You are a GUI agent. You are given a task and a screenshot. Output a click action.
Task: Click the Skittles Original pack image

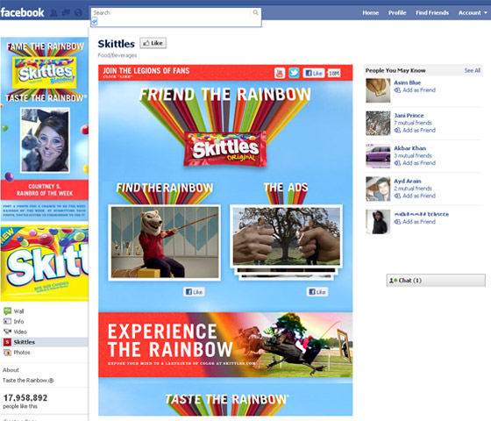pyautogui.click(x=224, y=149)
